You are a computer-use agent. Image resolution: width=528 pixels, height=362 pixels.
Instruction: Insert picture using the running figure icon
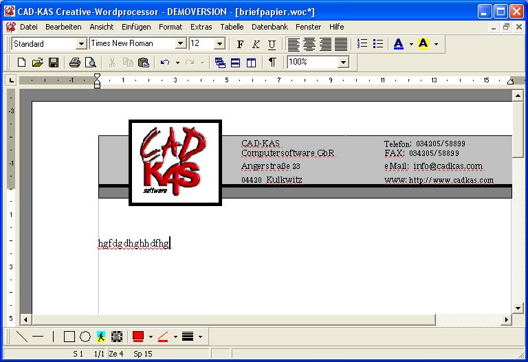(x=101, y=337)
